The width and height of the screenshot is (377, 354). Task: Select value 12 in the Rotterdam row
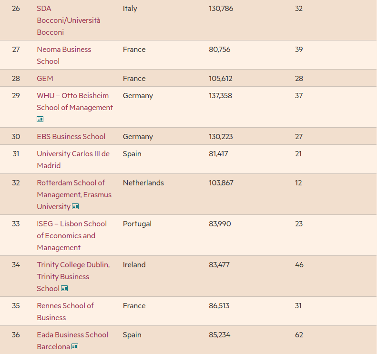pyautogui.click(x=298, y=182)
